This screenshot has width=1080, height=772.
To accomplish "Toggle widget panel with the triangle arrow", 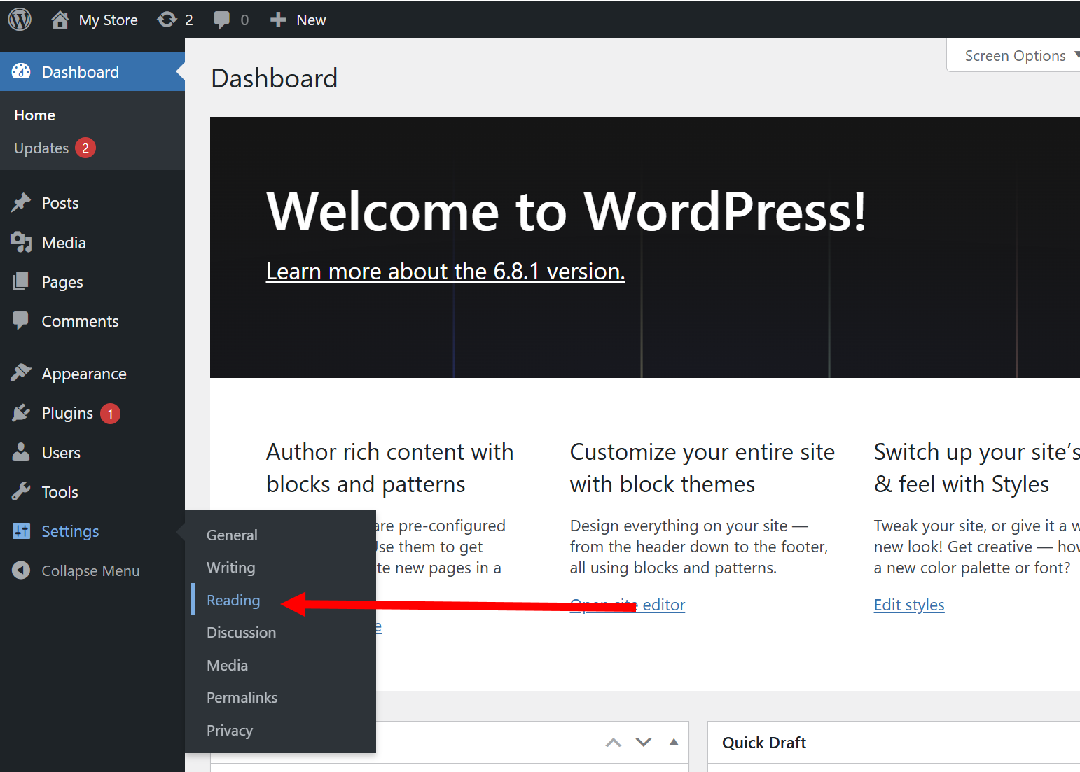I will coord(674,742).
